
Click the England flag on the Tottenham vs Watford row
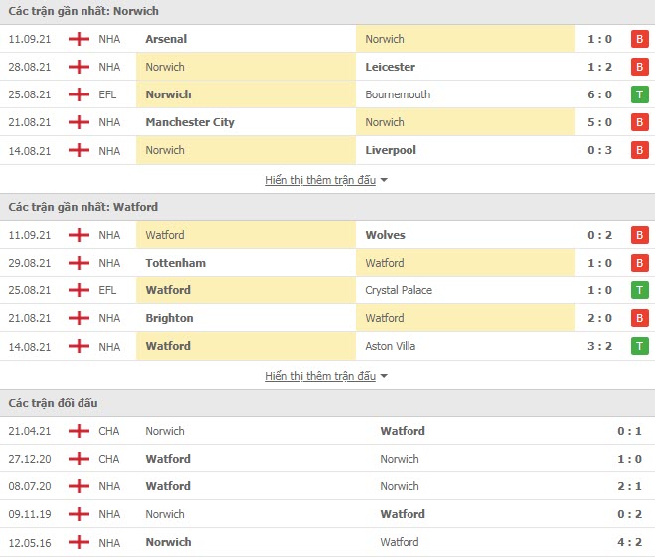tap(79, 263)
